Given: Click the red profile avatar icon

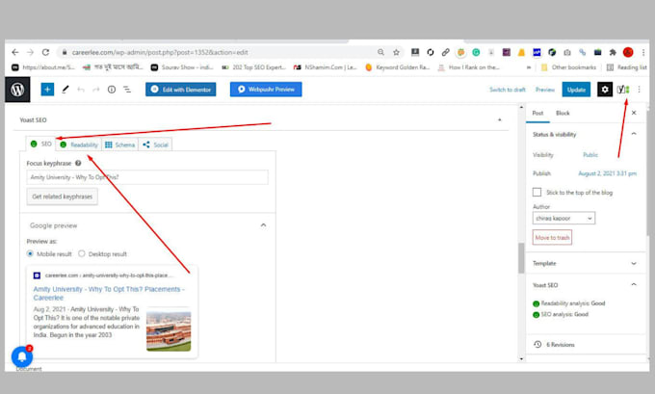Looking at the screenshot, I should pos(628,52).
